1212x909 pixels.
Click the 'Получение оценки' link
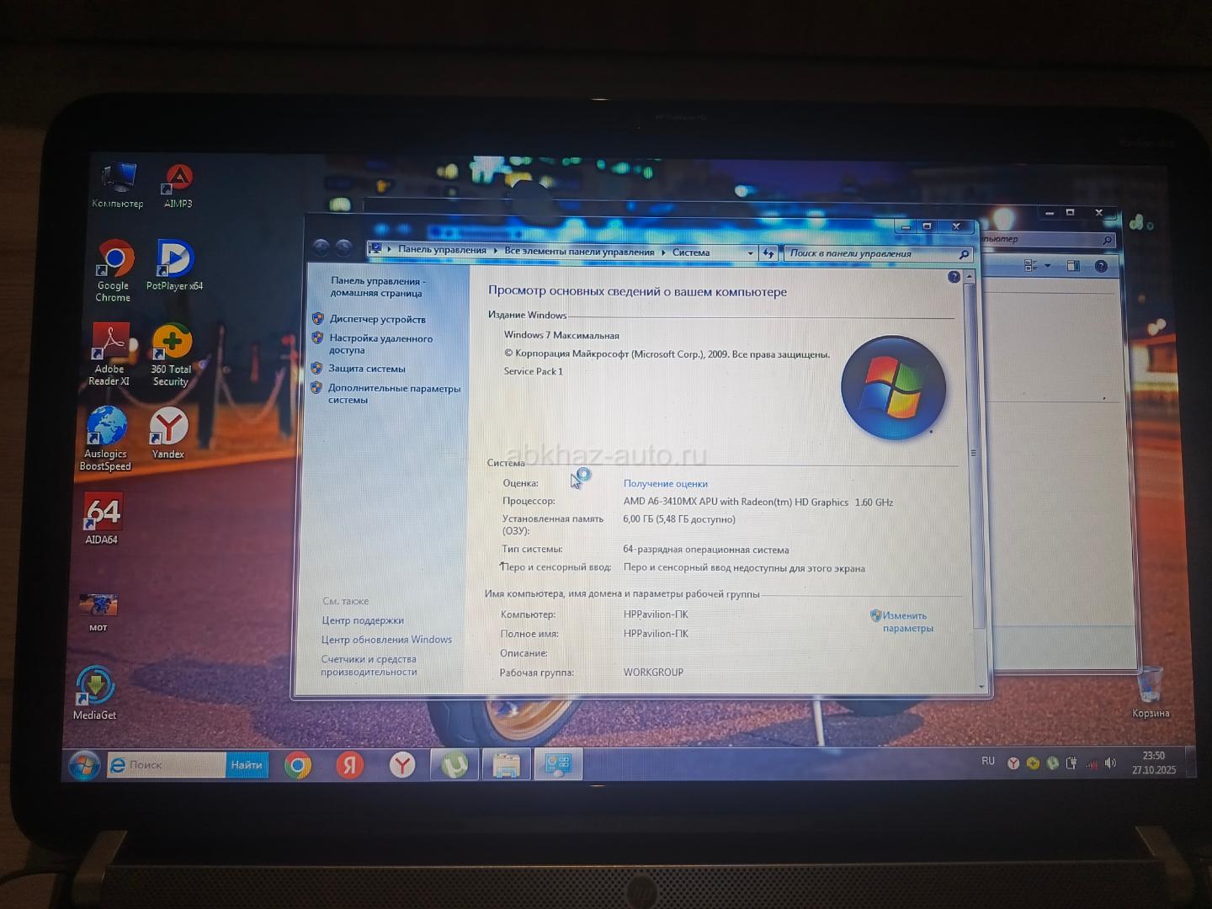665,484
